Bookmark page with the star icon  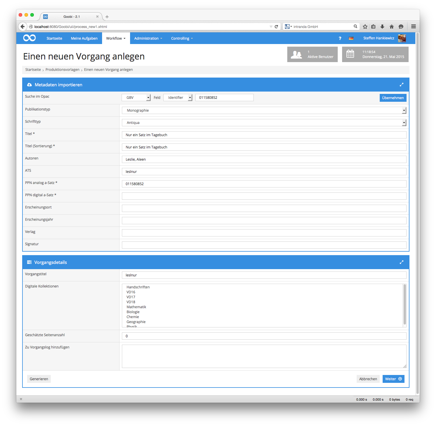coord(365,27)
